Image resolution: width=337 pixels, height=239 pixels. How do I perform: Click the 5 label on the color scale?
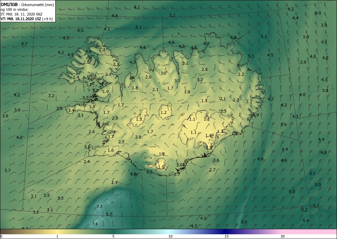tap(113, 236)
